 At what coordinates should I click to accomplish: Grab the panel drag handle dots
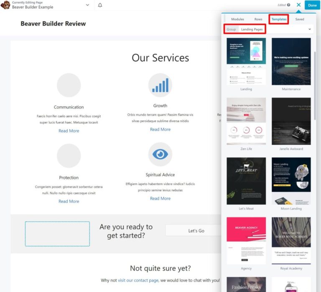[x=224, y=18]
